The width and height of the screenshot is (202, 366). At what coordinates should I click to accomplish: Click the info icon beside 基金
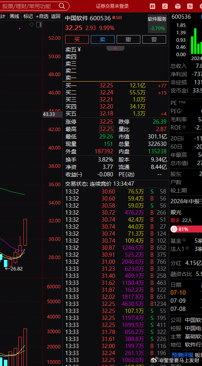184,240
